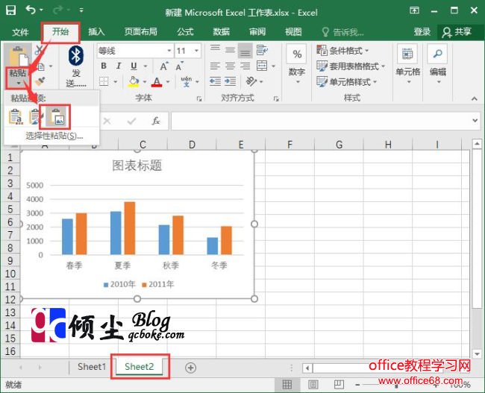485x393 pixels.
Task: Open the font size dropdown
Action: 196,51
